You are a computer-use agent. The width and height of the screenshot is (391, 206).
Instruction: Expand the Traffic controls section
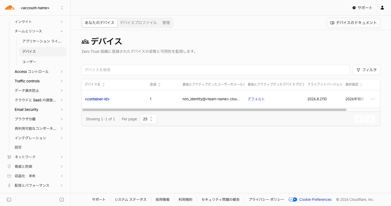coord(39,81)
